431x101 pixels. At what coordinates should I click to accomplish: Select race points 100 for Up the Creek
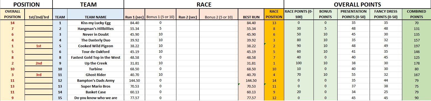299,63
